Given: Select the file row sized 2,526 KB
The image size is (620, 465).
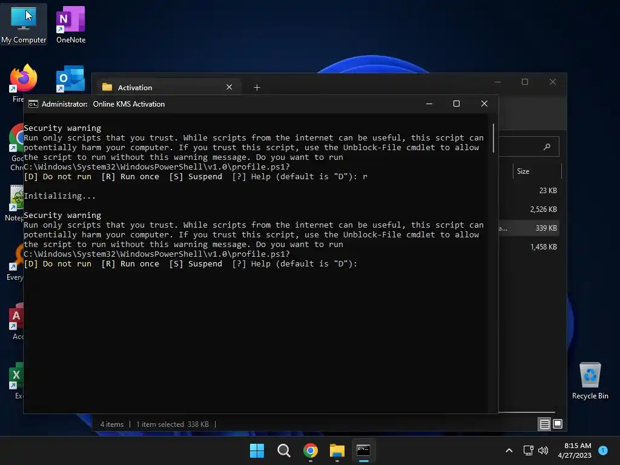Looking at the screenshot, I should click(x=529, y=209).
